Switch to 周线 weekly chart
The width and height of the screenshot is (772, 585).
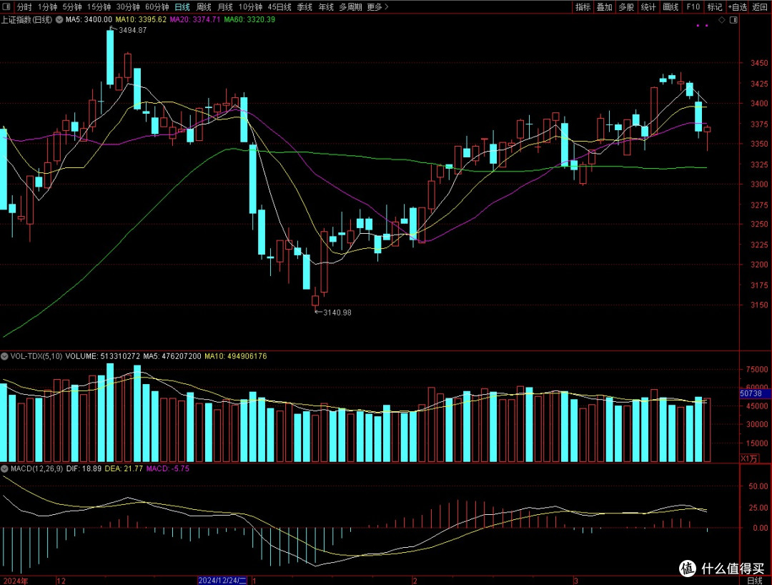(x=204, y=7)
